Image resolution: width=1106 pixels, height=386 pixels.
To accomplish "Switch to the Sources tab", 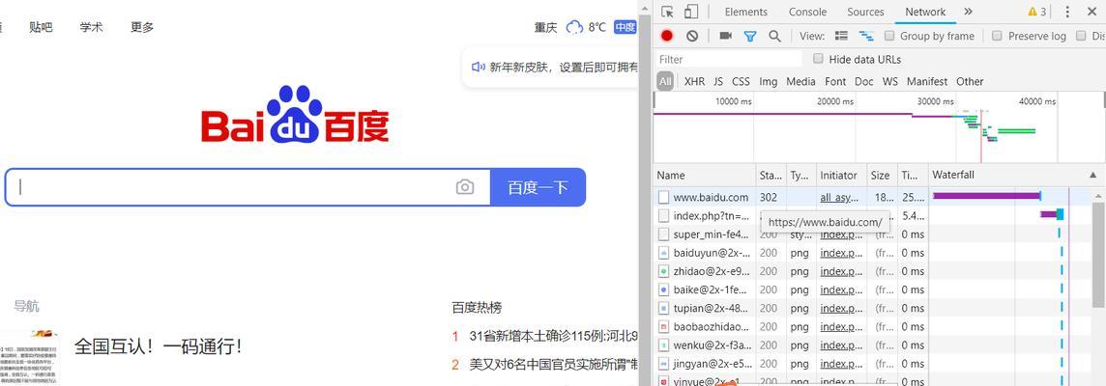I will click(x=865, y=12).
